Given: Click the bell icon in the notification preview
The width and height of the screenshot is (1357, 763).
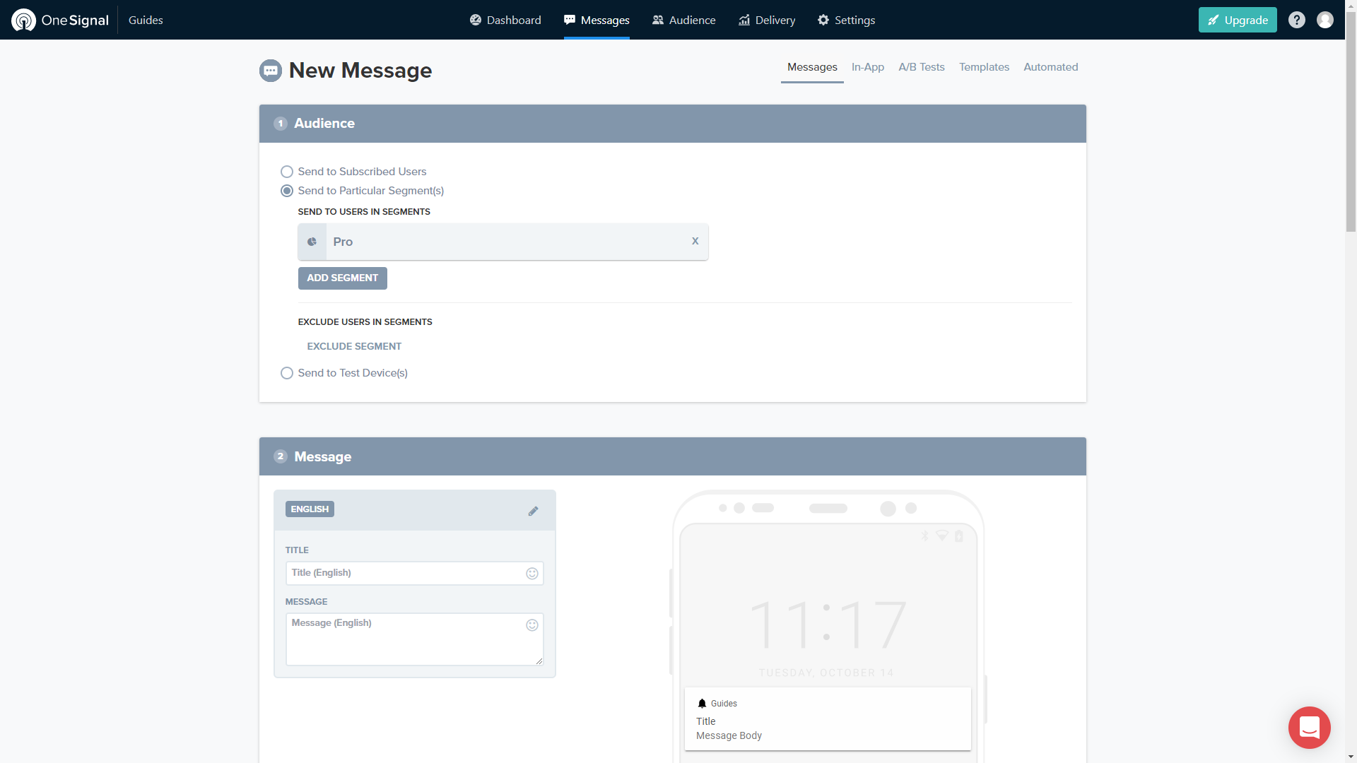Looking at the screenshot, I should (702, 704).
